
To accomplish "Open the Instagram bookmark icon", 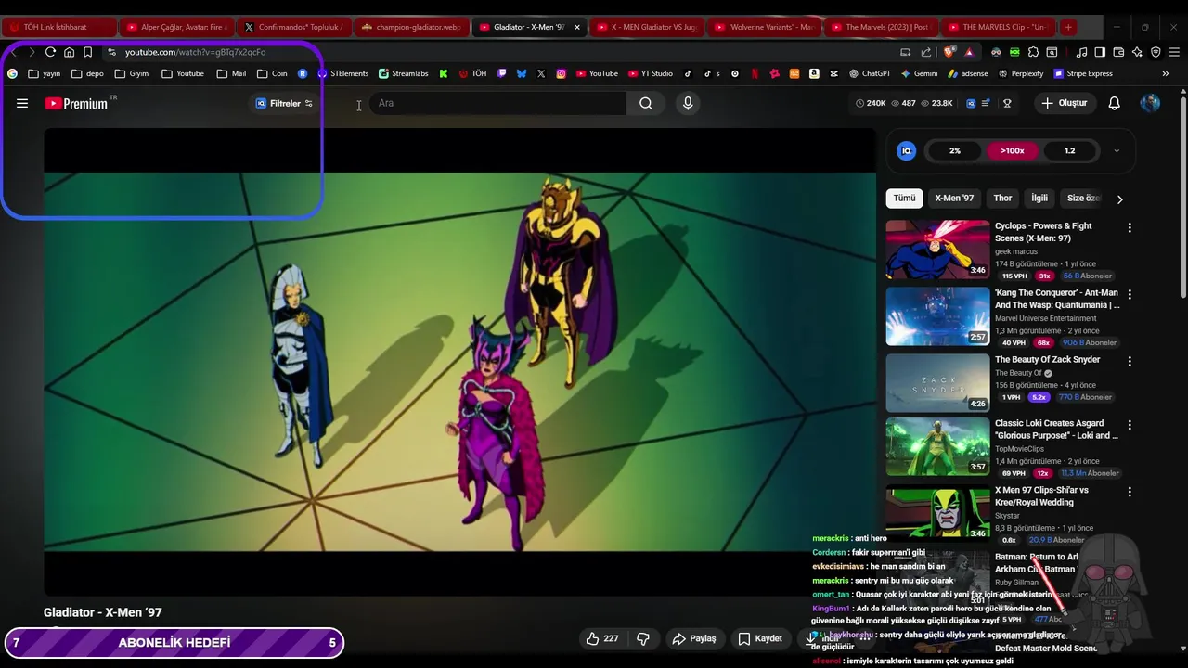I will 561,73.
